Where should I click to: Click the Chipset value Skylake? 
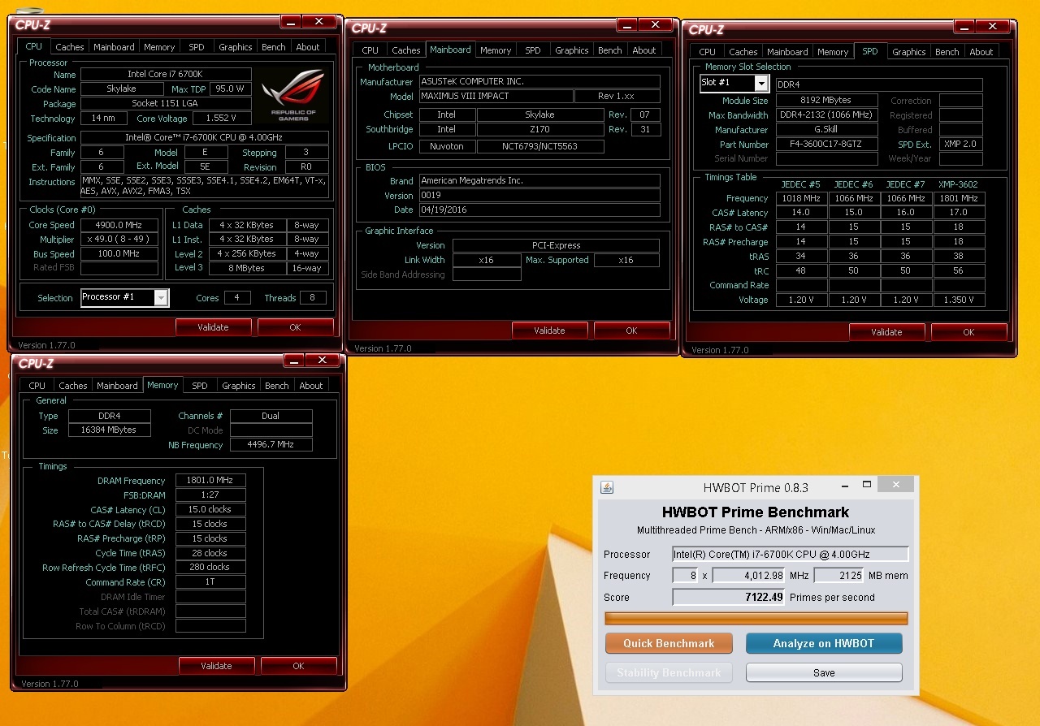coord(539,115)
